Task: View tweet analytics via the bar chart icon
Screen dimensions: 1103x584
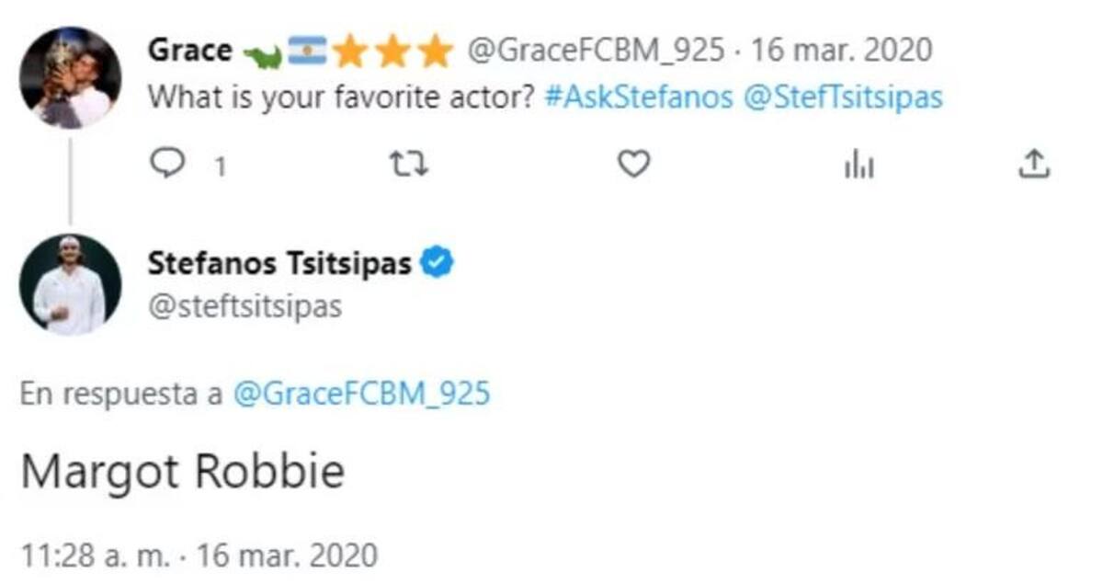Action: [858, 166]
